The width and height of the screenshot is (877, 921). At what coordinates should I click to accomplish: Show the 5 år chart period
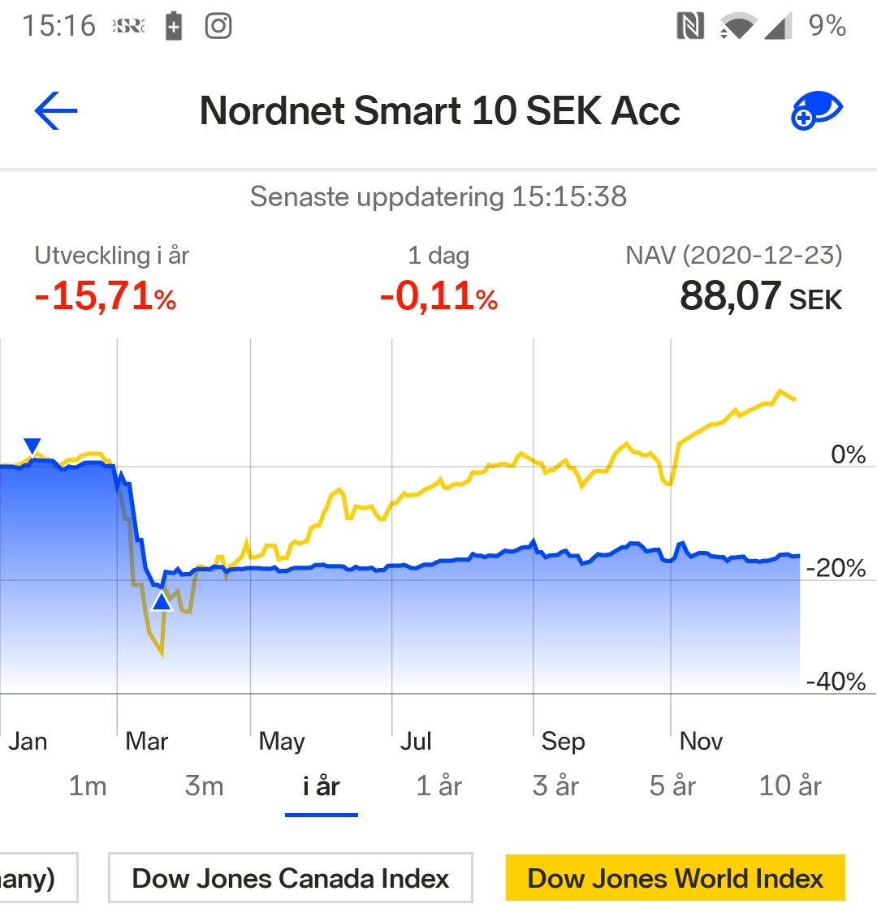tap(673, 785)
